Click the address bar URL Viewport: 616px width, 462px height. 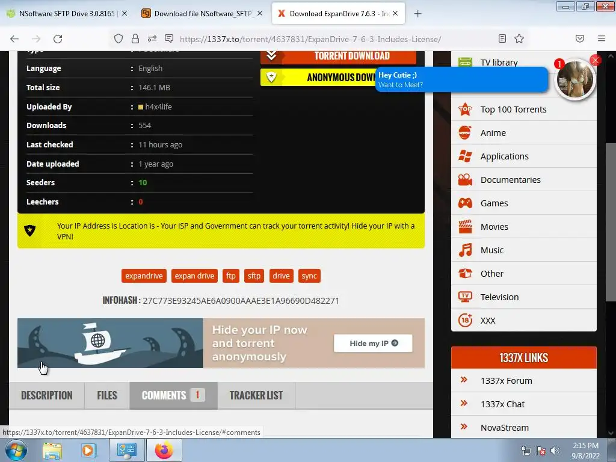pyautogui.click(x=310, y=39)
